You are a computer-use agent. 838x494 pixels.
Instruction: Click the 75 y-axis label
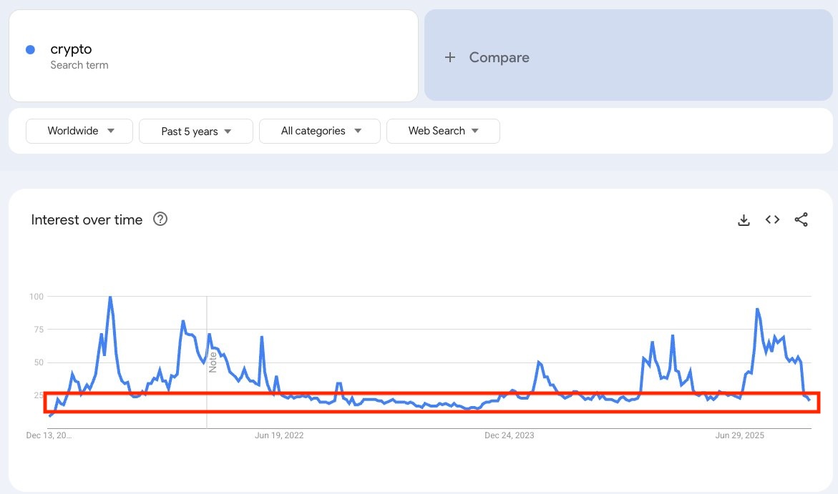coord(39,330)
